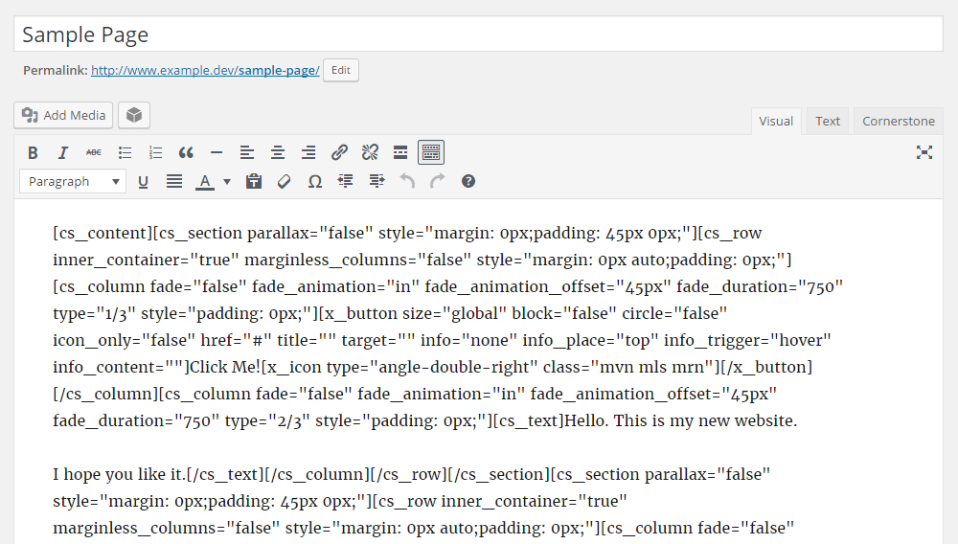958x544 pixels.
Task: Click the "Permalink:" label
Action: pos(56,70)
